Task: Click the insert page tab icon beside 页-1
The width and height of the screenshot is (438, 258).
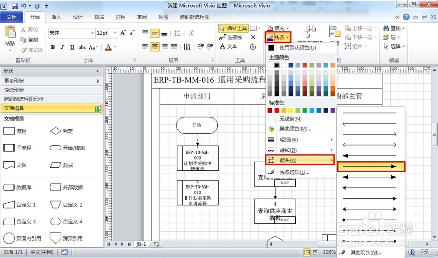Action: (x=156, y=244)
